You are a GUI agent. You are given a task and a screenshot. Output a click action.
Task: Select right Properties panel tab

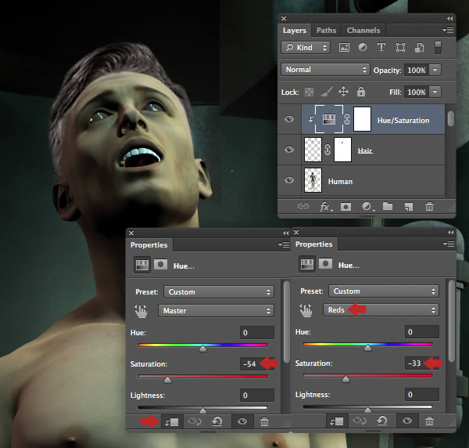click(x=313, y=244)
